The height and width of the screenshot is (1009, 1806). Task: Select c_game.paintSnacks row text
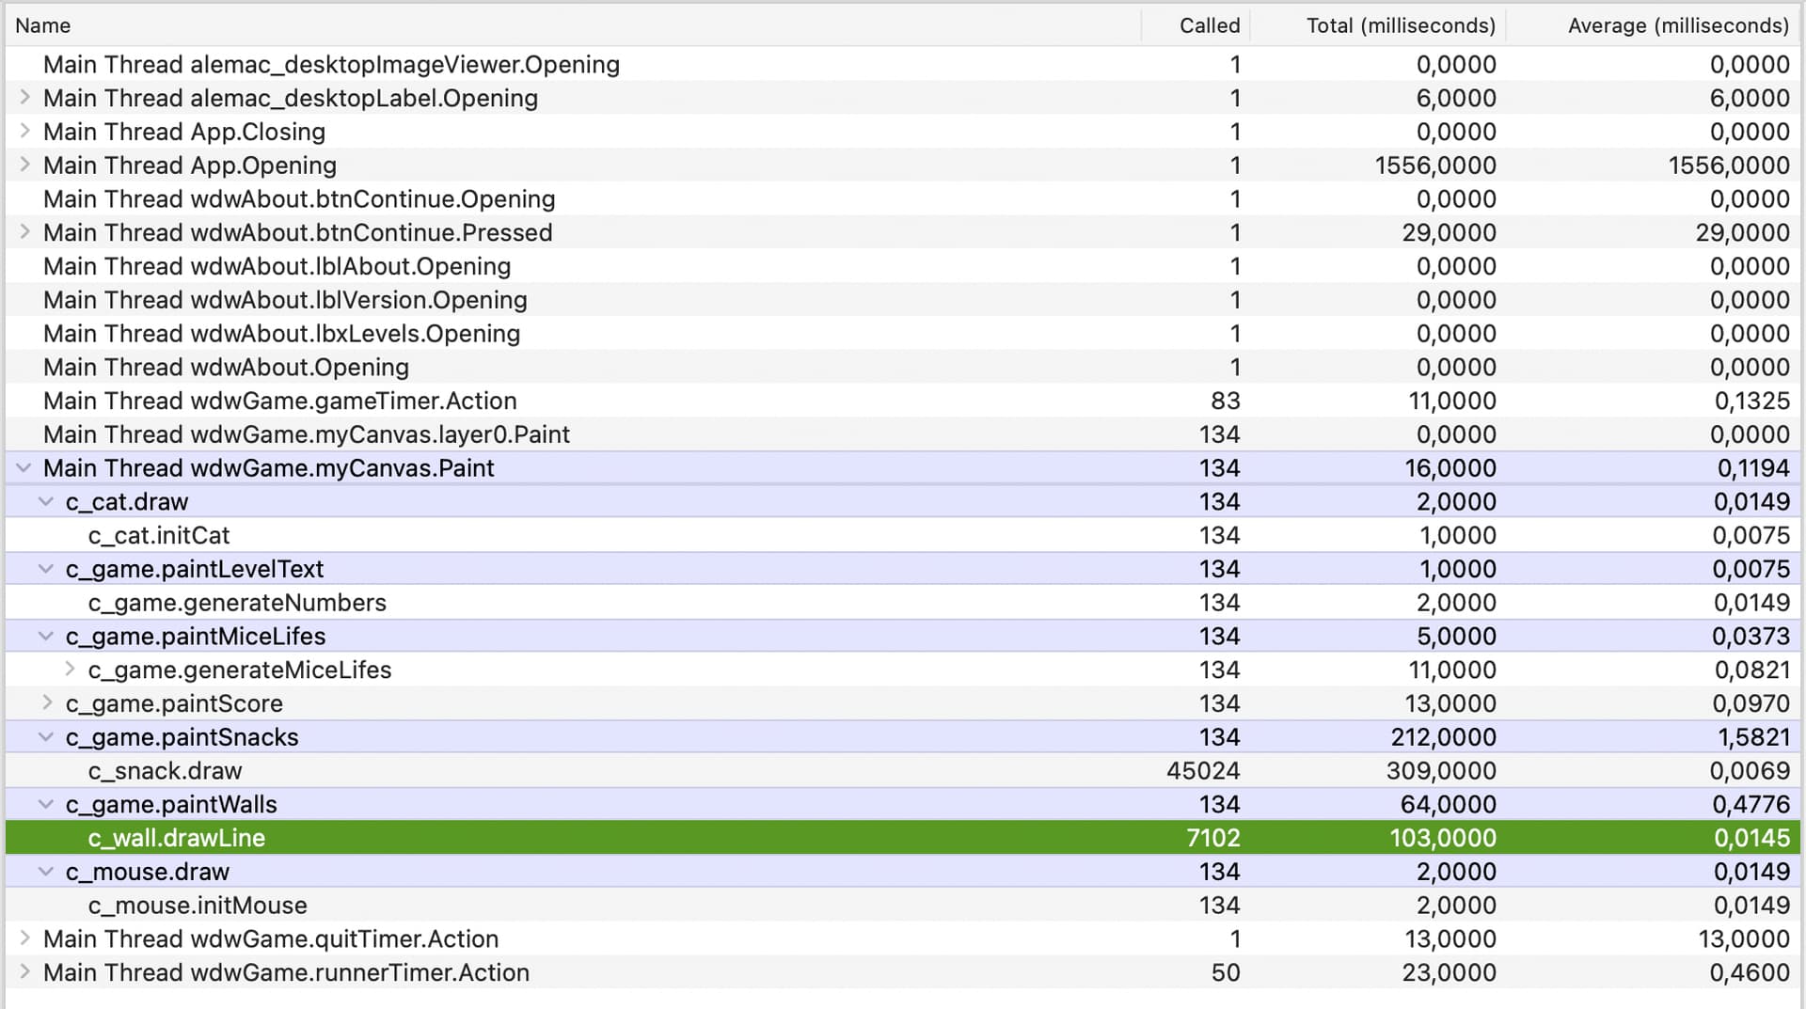182,737
